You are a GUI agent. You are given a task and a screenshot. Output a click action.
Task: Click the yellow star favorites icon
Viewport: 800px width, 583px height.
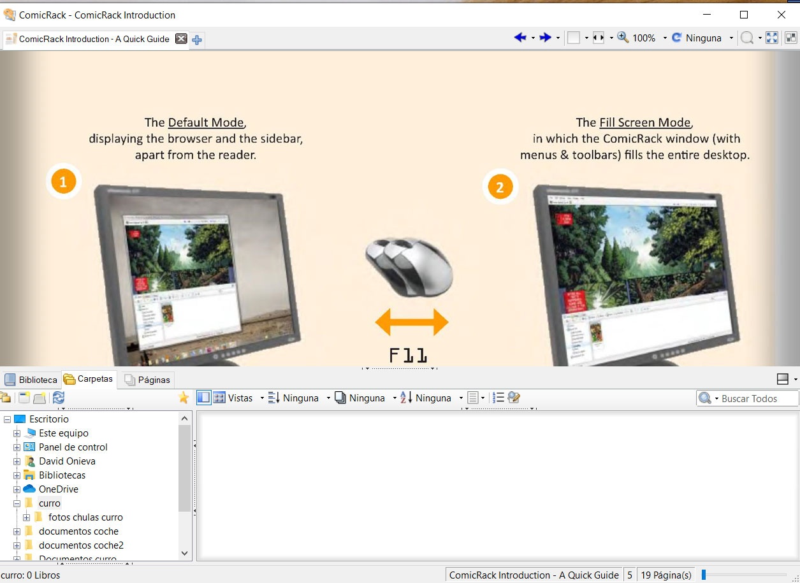184,398
